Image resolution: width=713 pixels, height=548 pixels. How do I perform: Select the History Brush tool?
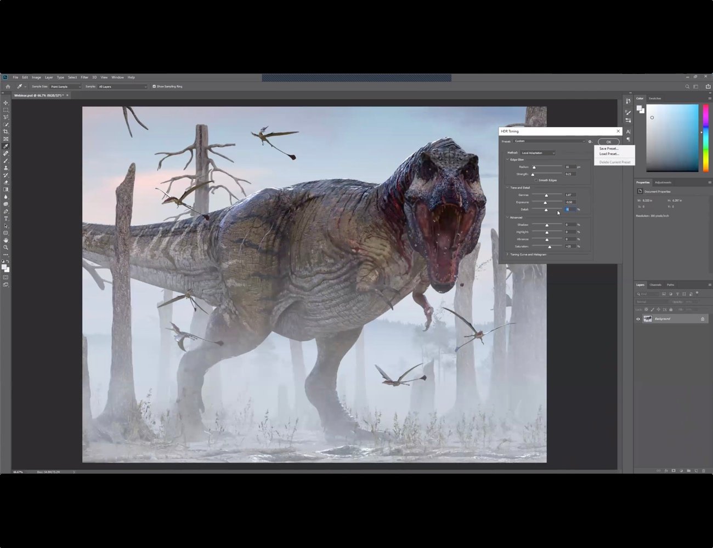coord(6,175)
